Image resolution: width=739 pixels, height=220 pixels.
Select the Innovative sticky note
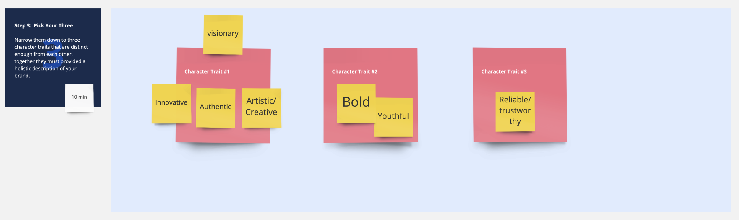click(171, 104)
